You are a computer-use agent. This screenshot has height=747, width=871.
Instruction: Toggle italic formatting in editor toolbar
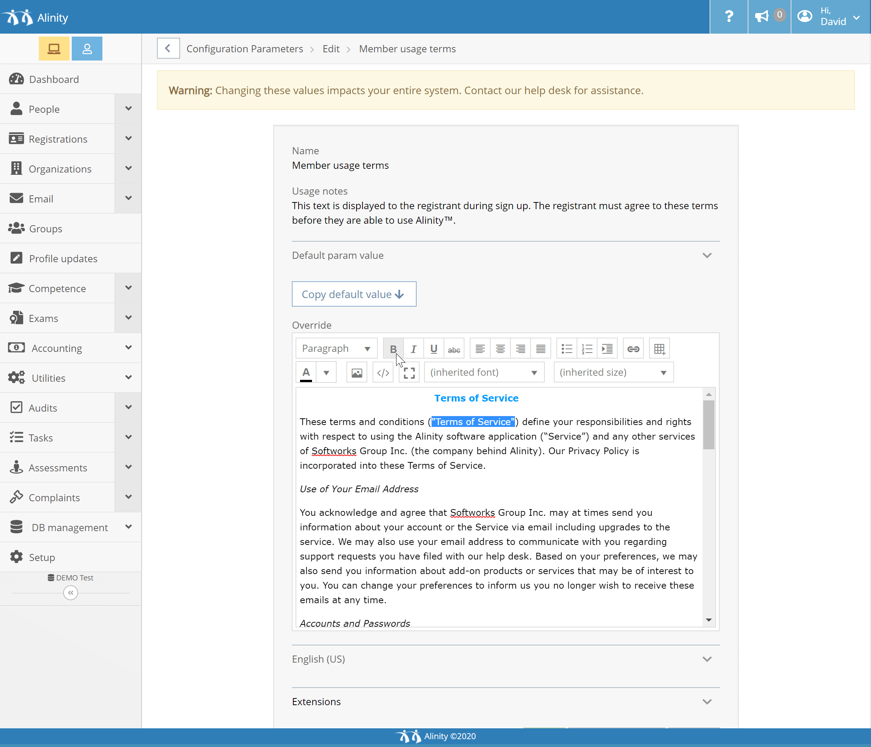413,349
